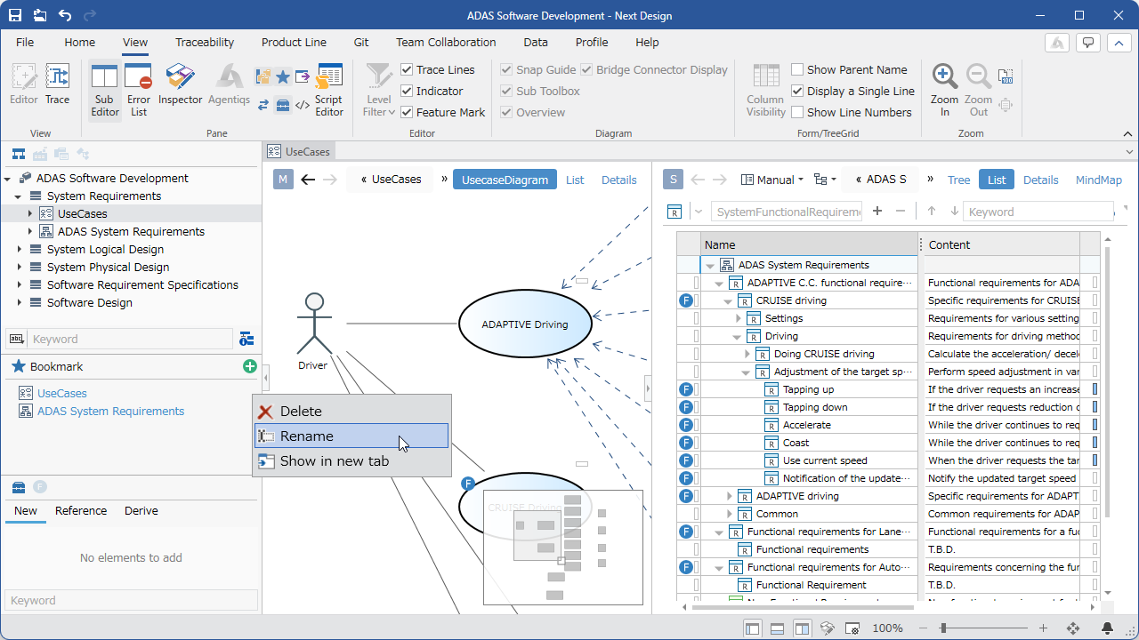Screen dimensions: 1139x640
Task: Click the fit-to-screen arrows icon in status bar
Action: click(1073, 628)
